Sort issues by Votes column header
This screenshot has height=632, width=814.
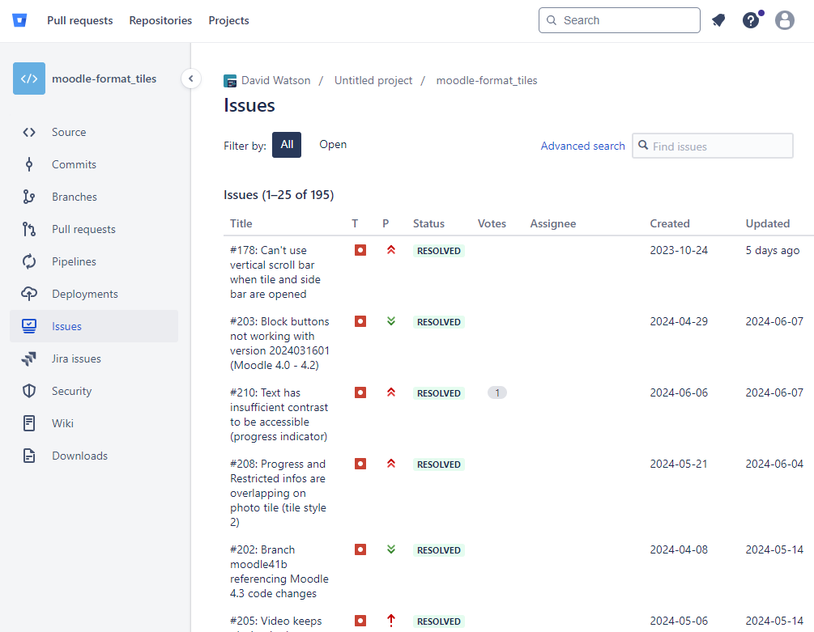click(492, 223)
